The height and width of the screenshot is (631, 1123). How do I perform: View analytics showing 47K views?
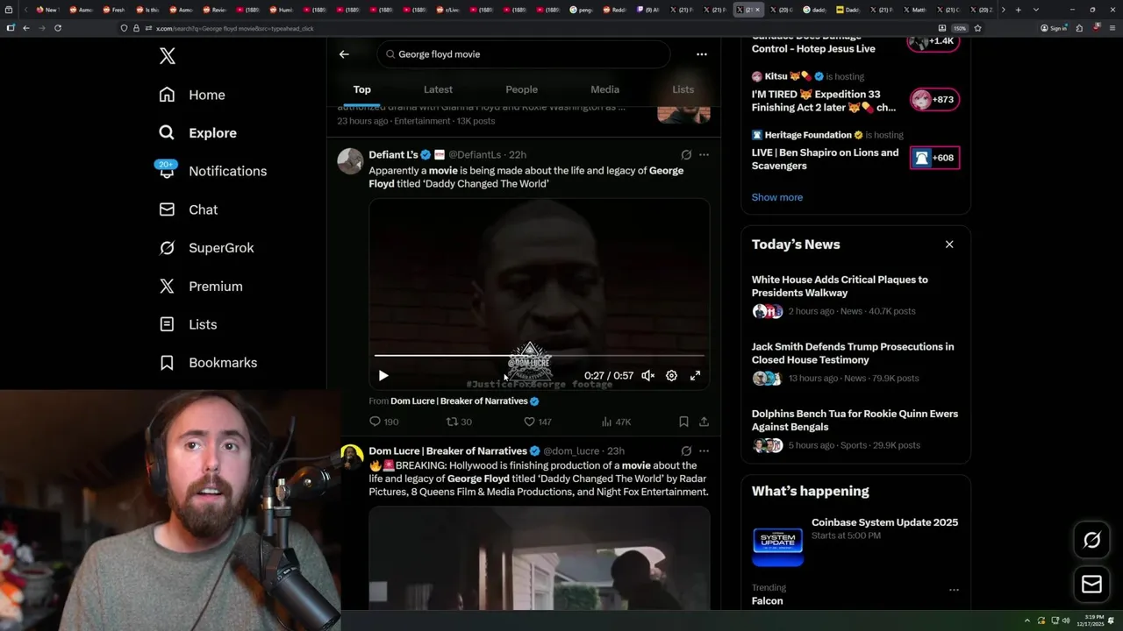[614, 422]
